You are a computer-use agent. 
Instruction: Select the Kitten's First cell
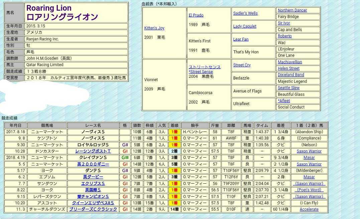[x=209, y=46]
